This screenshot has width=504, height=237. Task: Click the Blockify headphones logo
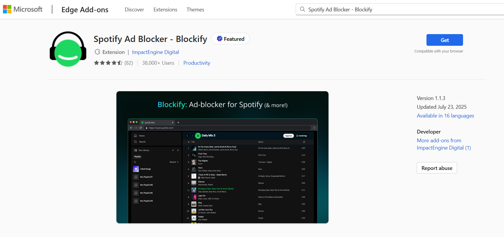[x=68, y=49]
